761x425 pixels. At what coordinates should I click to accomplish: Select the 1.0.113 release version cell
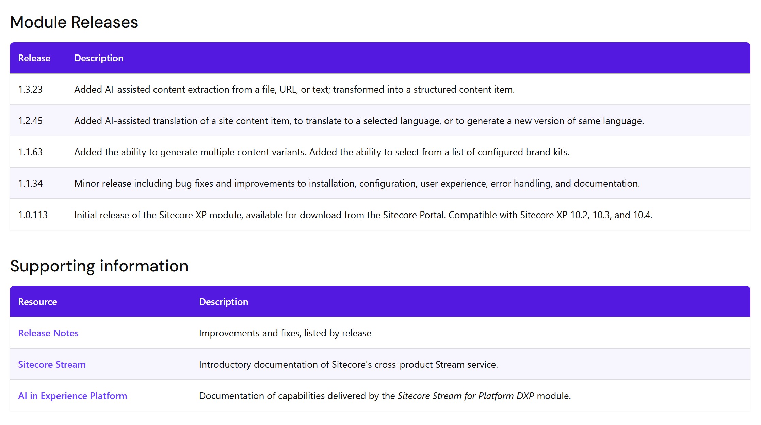(x=33, y=215)
